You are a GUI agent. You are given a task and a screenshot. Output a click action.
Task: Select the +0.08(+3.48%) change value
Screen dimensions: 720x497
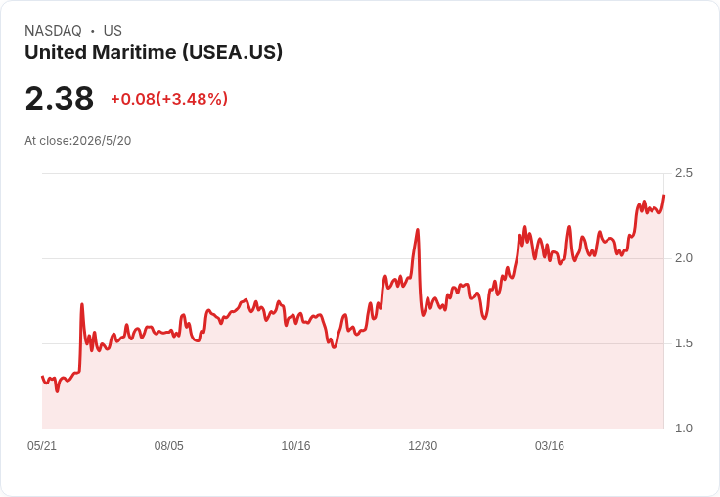coord(169,99)
